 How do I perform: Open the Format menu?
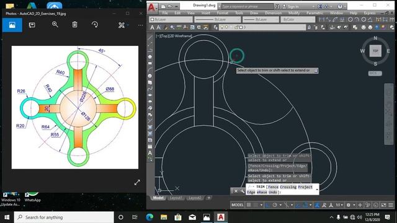pos(222,13)
